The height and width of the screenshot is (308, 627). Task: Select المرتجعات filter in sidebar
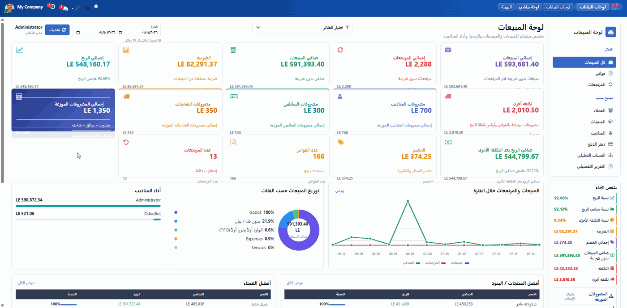584,84
